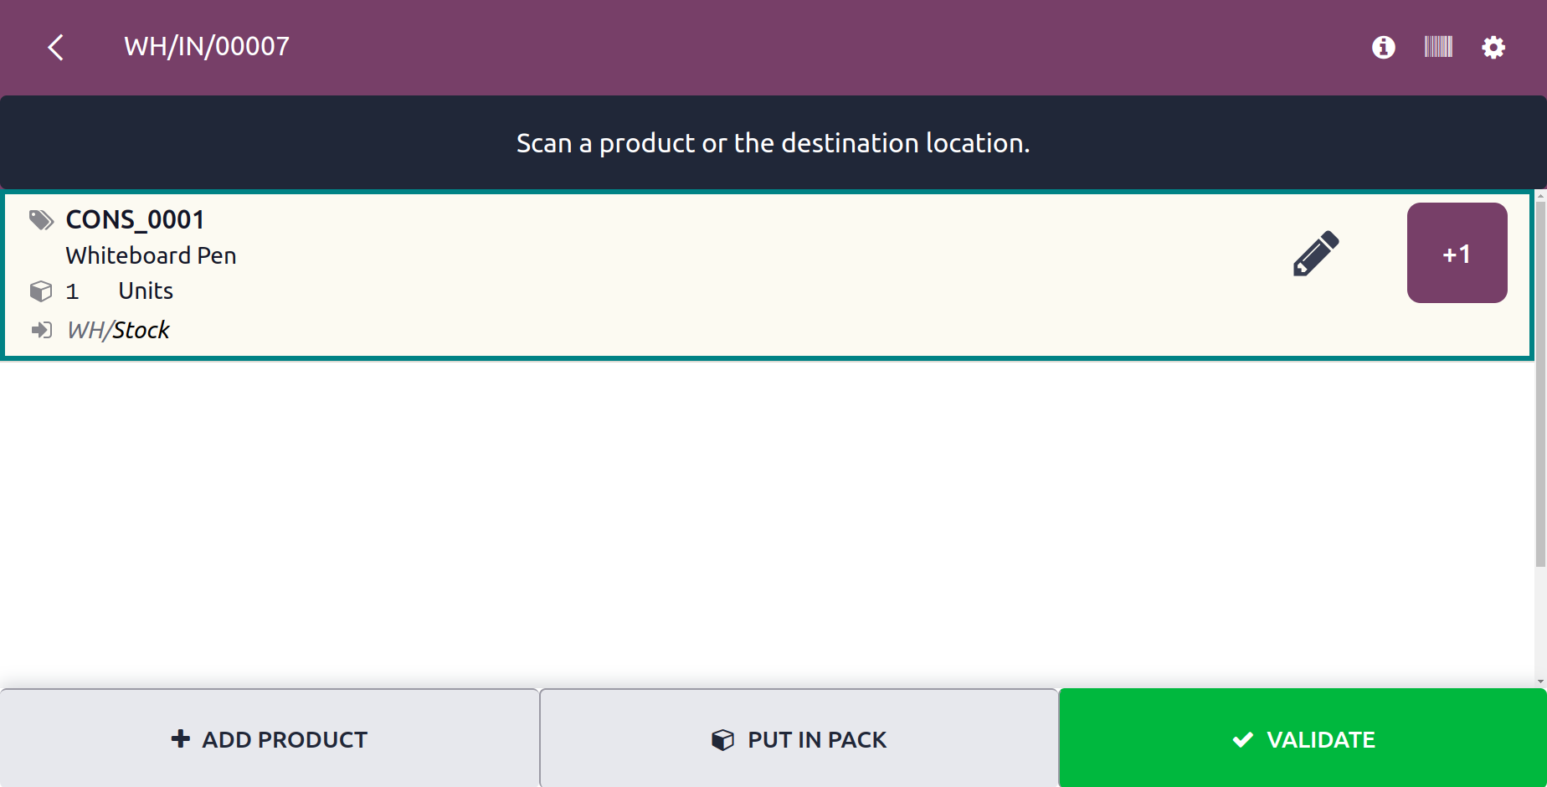This screenshot has width=1547, height=787.
Task: Click the barcode scanner icon
Action: pyautogui.click(x=1438, y=47)
